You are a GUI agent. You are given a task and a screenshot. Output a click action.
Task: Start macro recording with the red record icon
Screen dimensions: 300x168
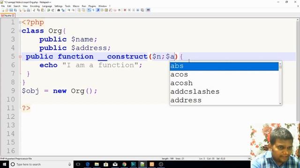(125, 10)
